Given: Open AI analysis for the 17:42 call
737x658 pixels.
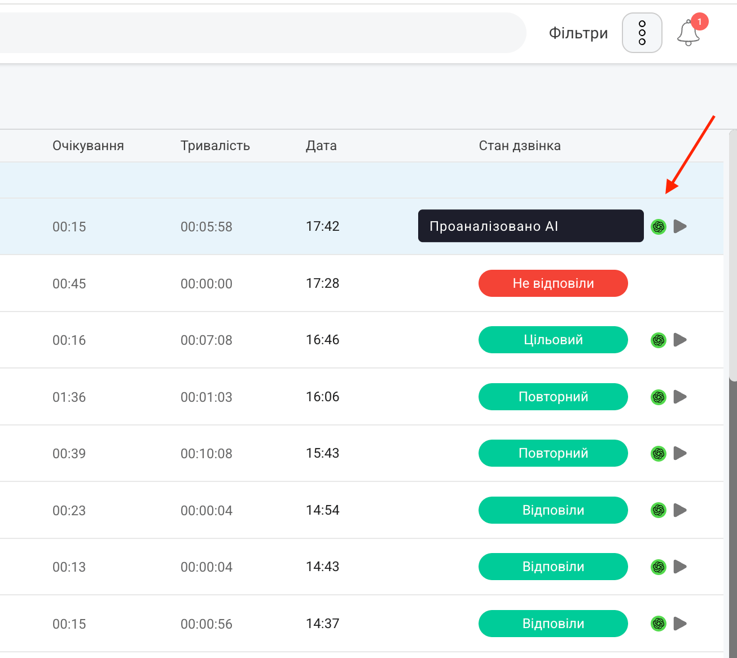Looking at the screenshot, I should coord(659,227).
